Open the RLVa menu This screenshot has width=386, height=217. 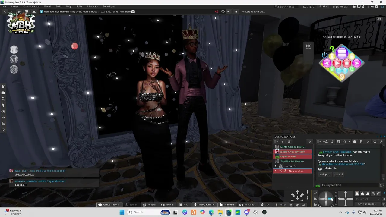point(79,6)
